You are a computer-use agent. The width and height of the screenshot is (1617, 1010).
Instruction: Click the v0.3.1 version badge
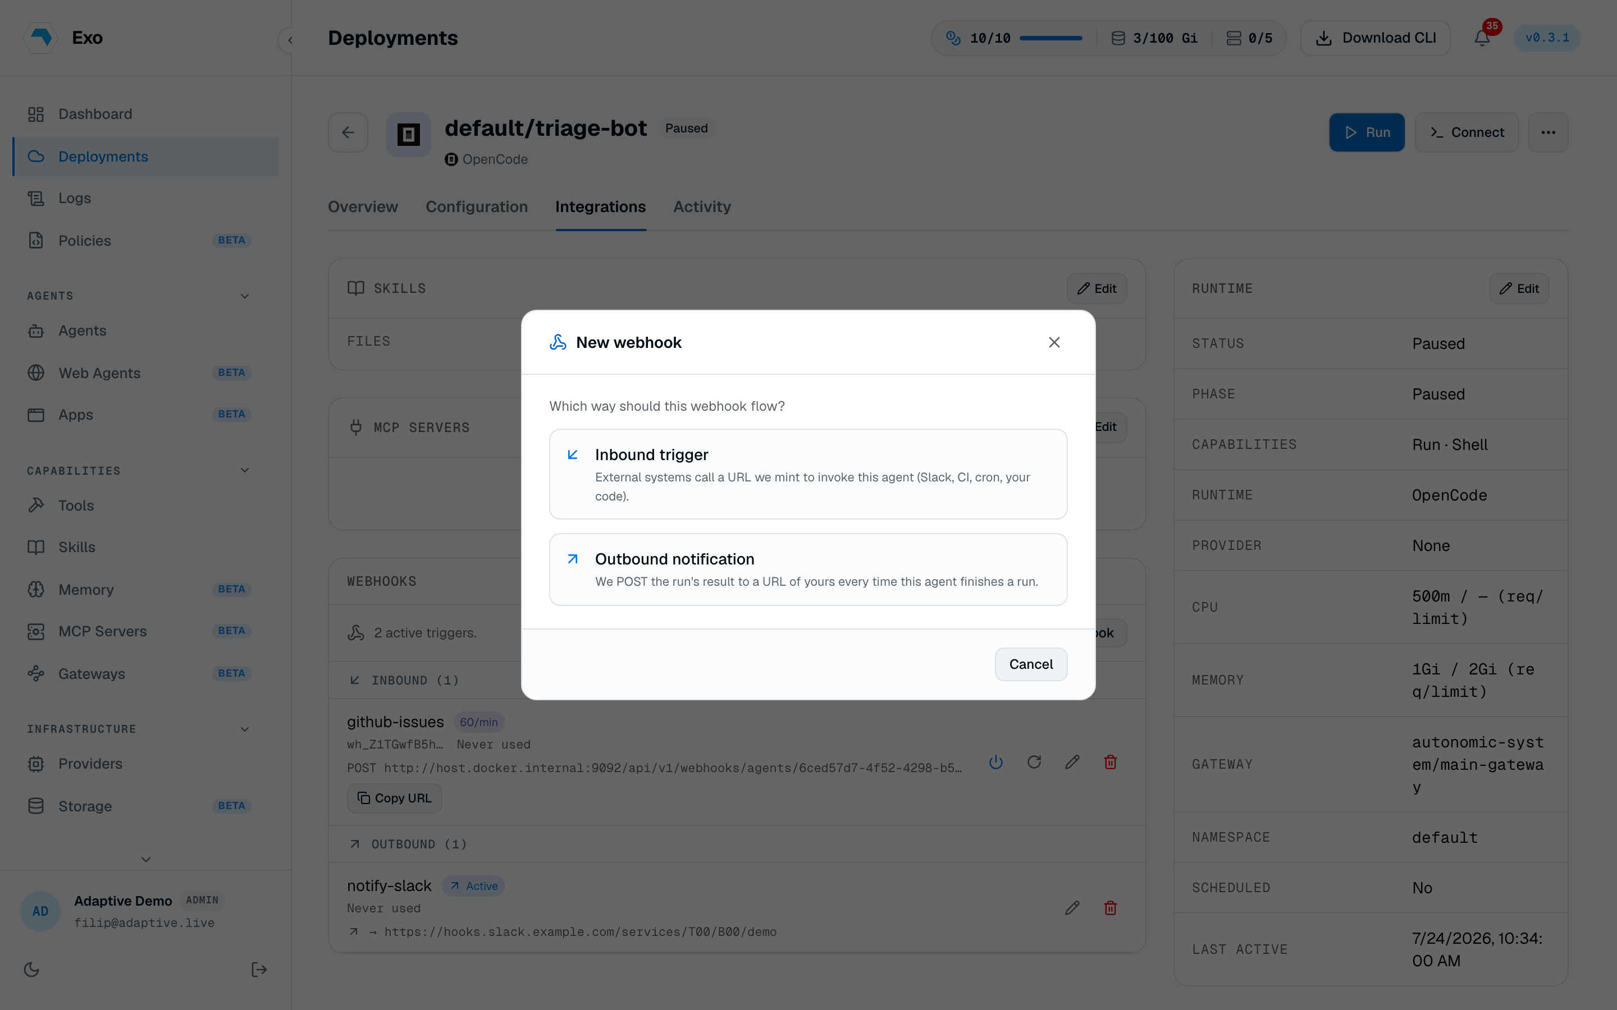pyautogui.click(x=1547, y=38)
